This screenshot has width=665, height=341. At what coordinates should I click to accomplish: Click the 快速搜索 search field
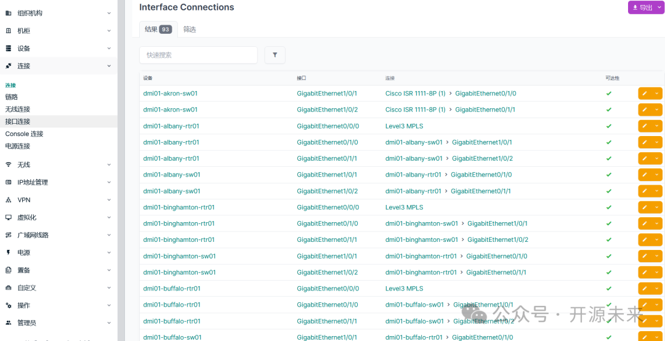tap(198, 55)
